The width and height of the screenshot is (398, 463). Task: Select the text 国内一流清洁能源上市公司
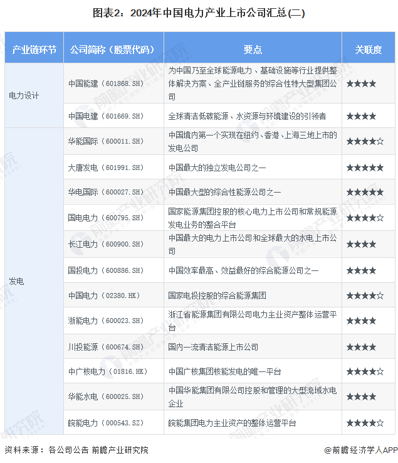pyautogui.click(x=213, y=347)
